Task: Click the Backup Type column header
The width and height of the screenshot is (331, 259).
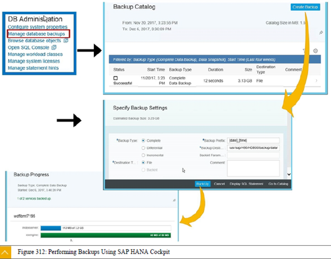Action: pos(180,70)
